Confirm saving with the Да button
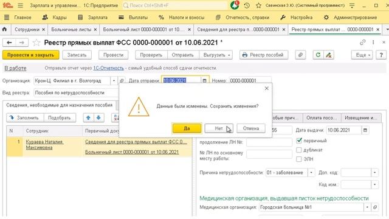389x219 pixels. [187, 128]
